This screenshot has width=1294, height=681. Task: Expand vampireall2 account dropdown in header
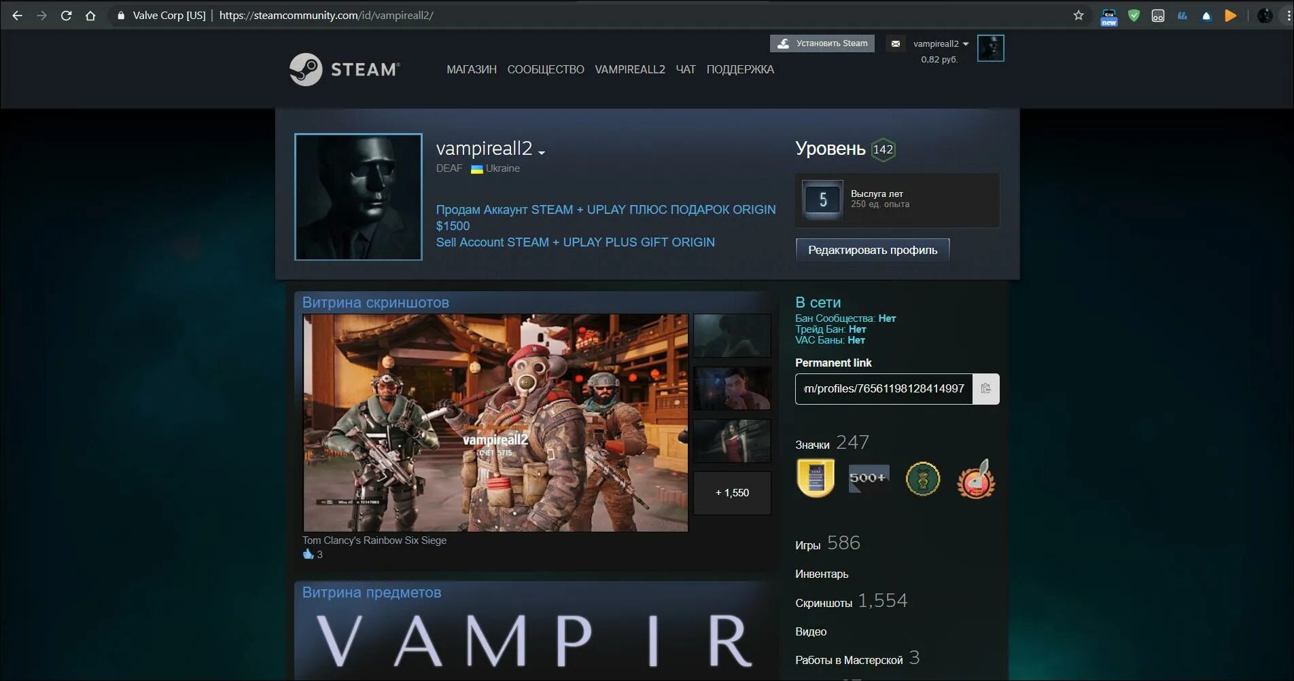click(x=941, y=43)
